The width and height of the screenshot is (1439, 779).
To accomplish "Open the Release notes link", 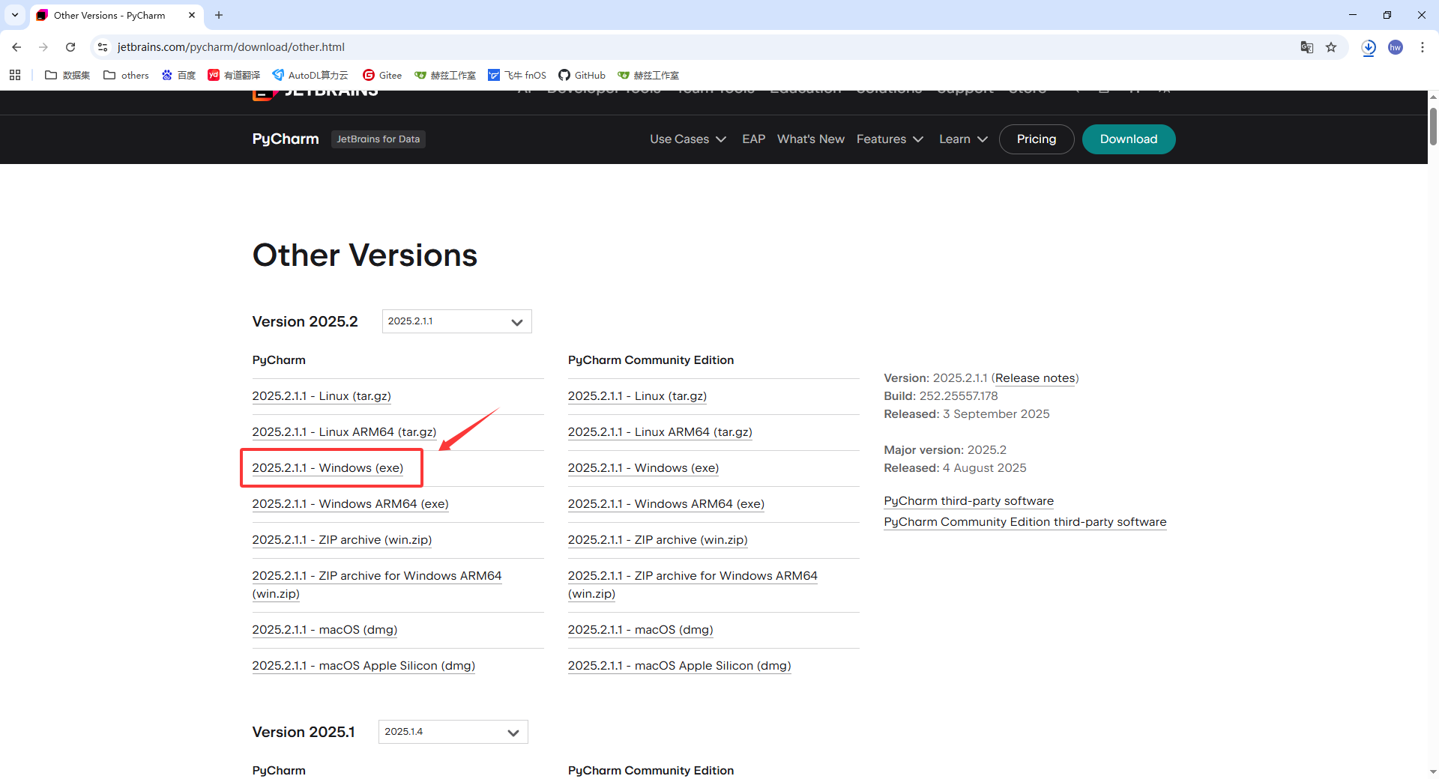I will tap(1035, 378).
